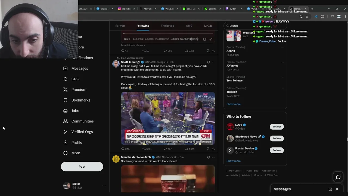Open Bookmarks in the left sidebar
Screen dimensions: 348x196
(x=77, y=100)
